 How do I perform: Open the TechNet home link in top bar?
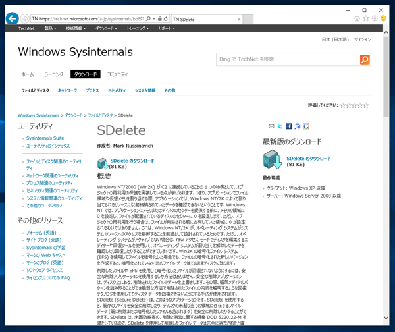click(x=26, y=28)
